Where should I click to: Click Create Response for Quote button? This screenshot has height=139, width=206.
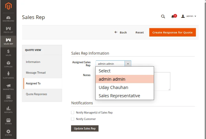[x=172, y=32]
